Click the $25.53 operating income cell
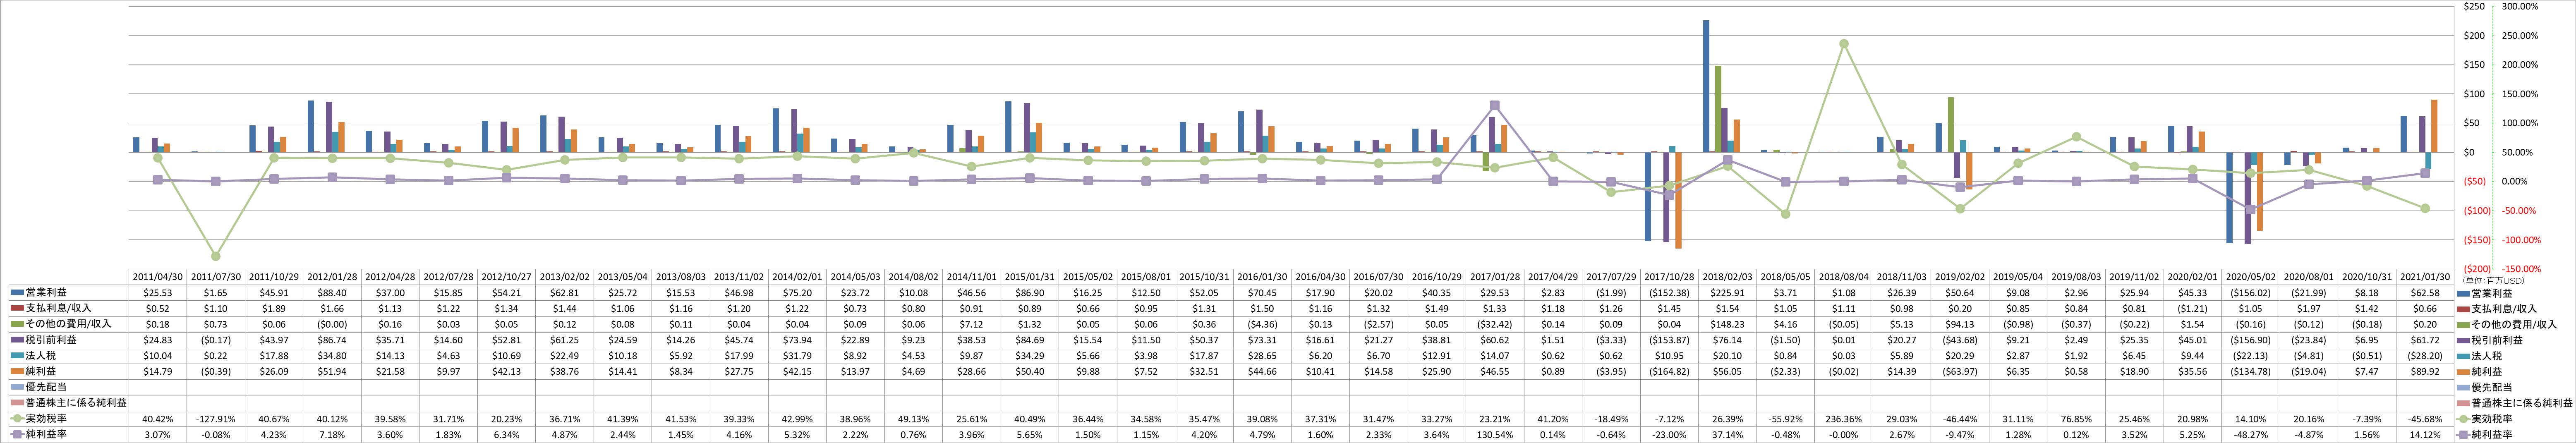 (x=157, y=293)
